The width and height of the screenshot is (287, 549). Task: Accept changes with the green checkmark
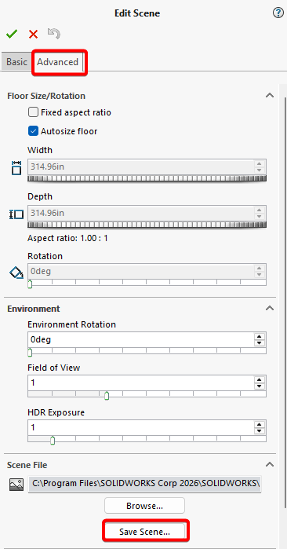(12, 34)
